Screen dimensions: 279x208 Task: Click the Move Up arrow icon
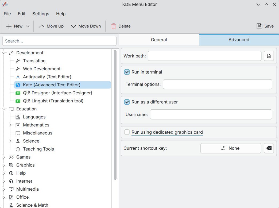point(41,26)
